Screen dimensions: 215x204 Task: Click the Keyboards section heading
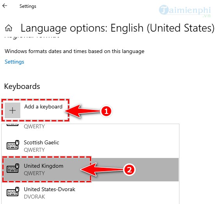[22, 86]
